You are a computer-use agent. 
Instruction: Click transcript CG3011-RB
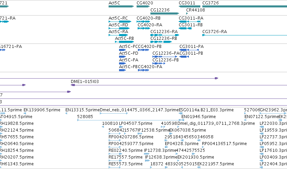coord(191,25)
